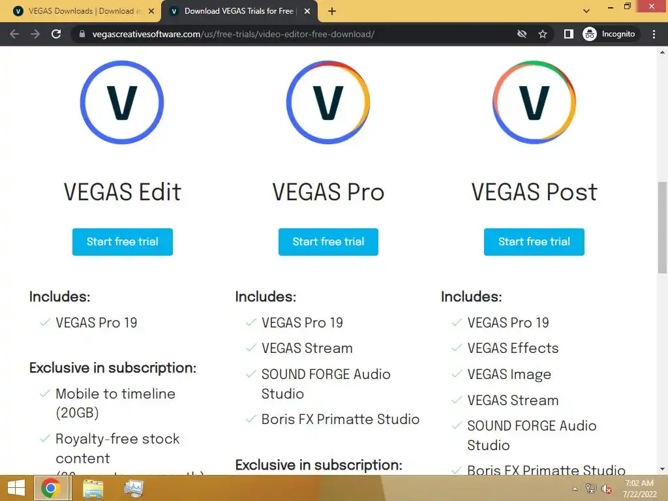
Task: Close the VEGAS Downloads tab
Action: (x=151, y=12)
